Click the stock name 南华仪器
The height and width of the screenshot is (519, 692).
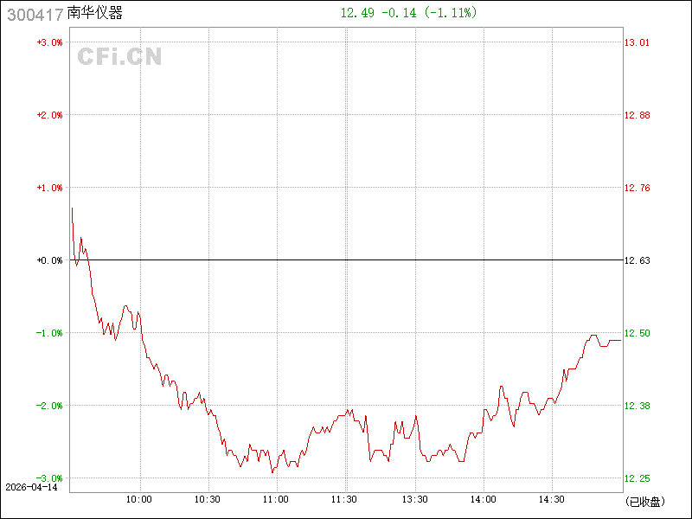[95, 14]
